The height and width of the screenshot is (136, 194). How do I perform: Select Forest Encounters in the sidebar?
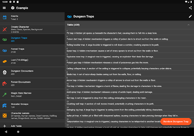32,83
